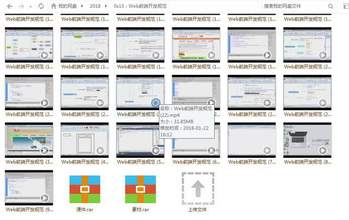Select the 课件.rar archive icon
Image resolution: width=349 pixels, height=220 pixels.
tap(85, 189)
